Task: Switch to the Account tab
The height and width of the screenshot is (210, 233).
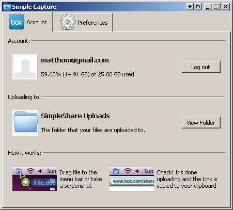Action: pos(27,22)
